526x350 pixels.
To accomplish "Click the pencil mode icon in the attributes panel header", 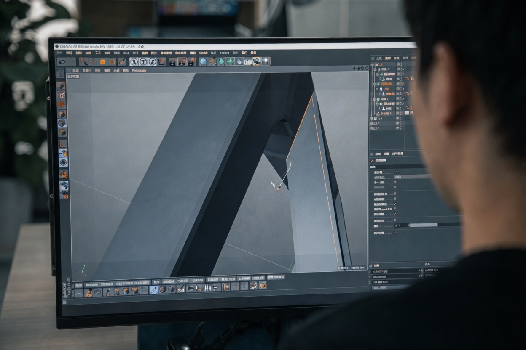I will [372, 160].
